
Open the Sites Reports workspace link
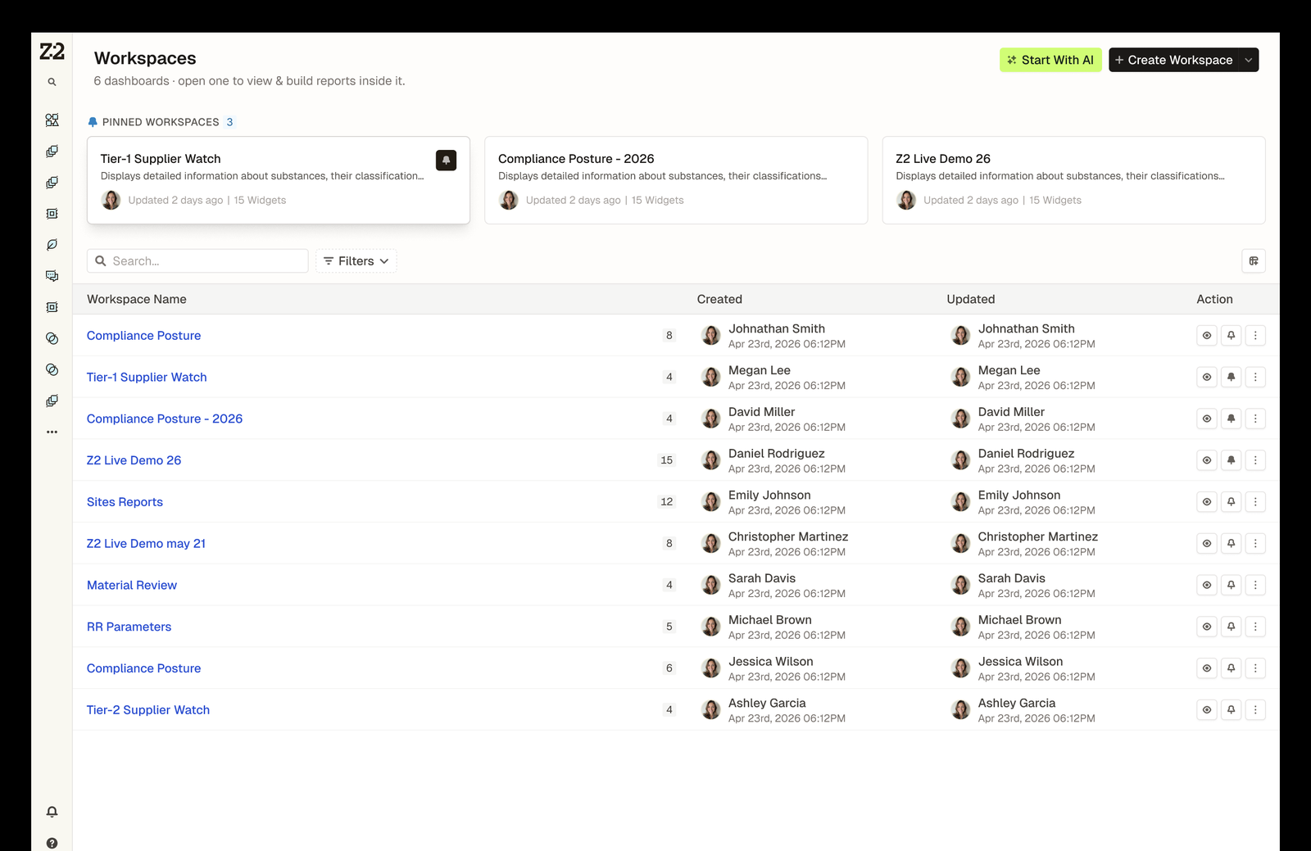click(x=125, y=502)
